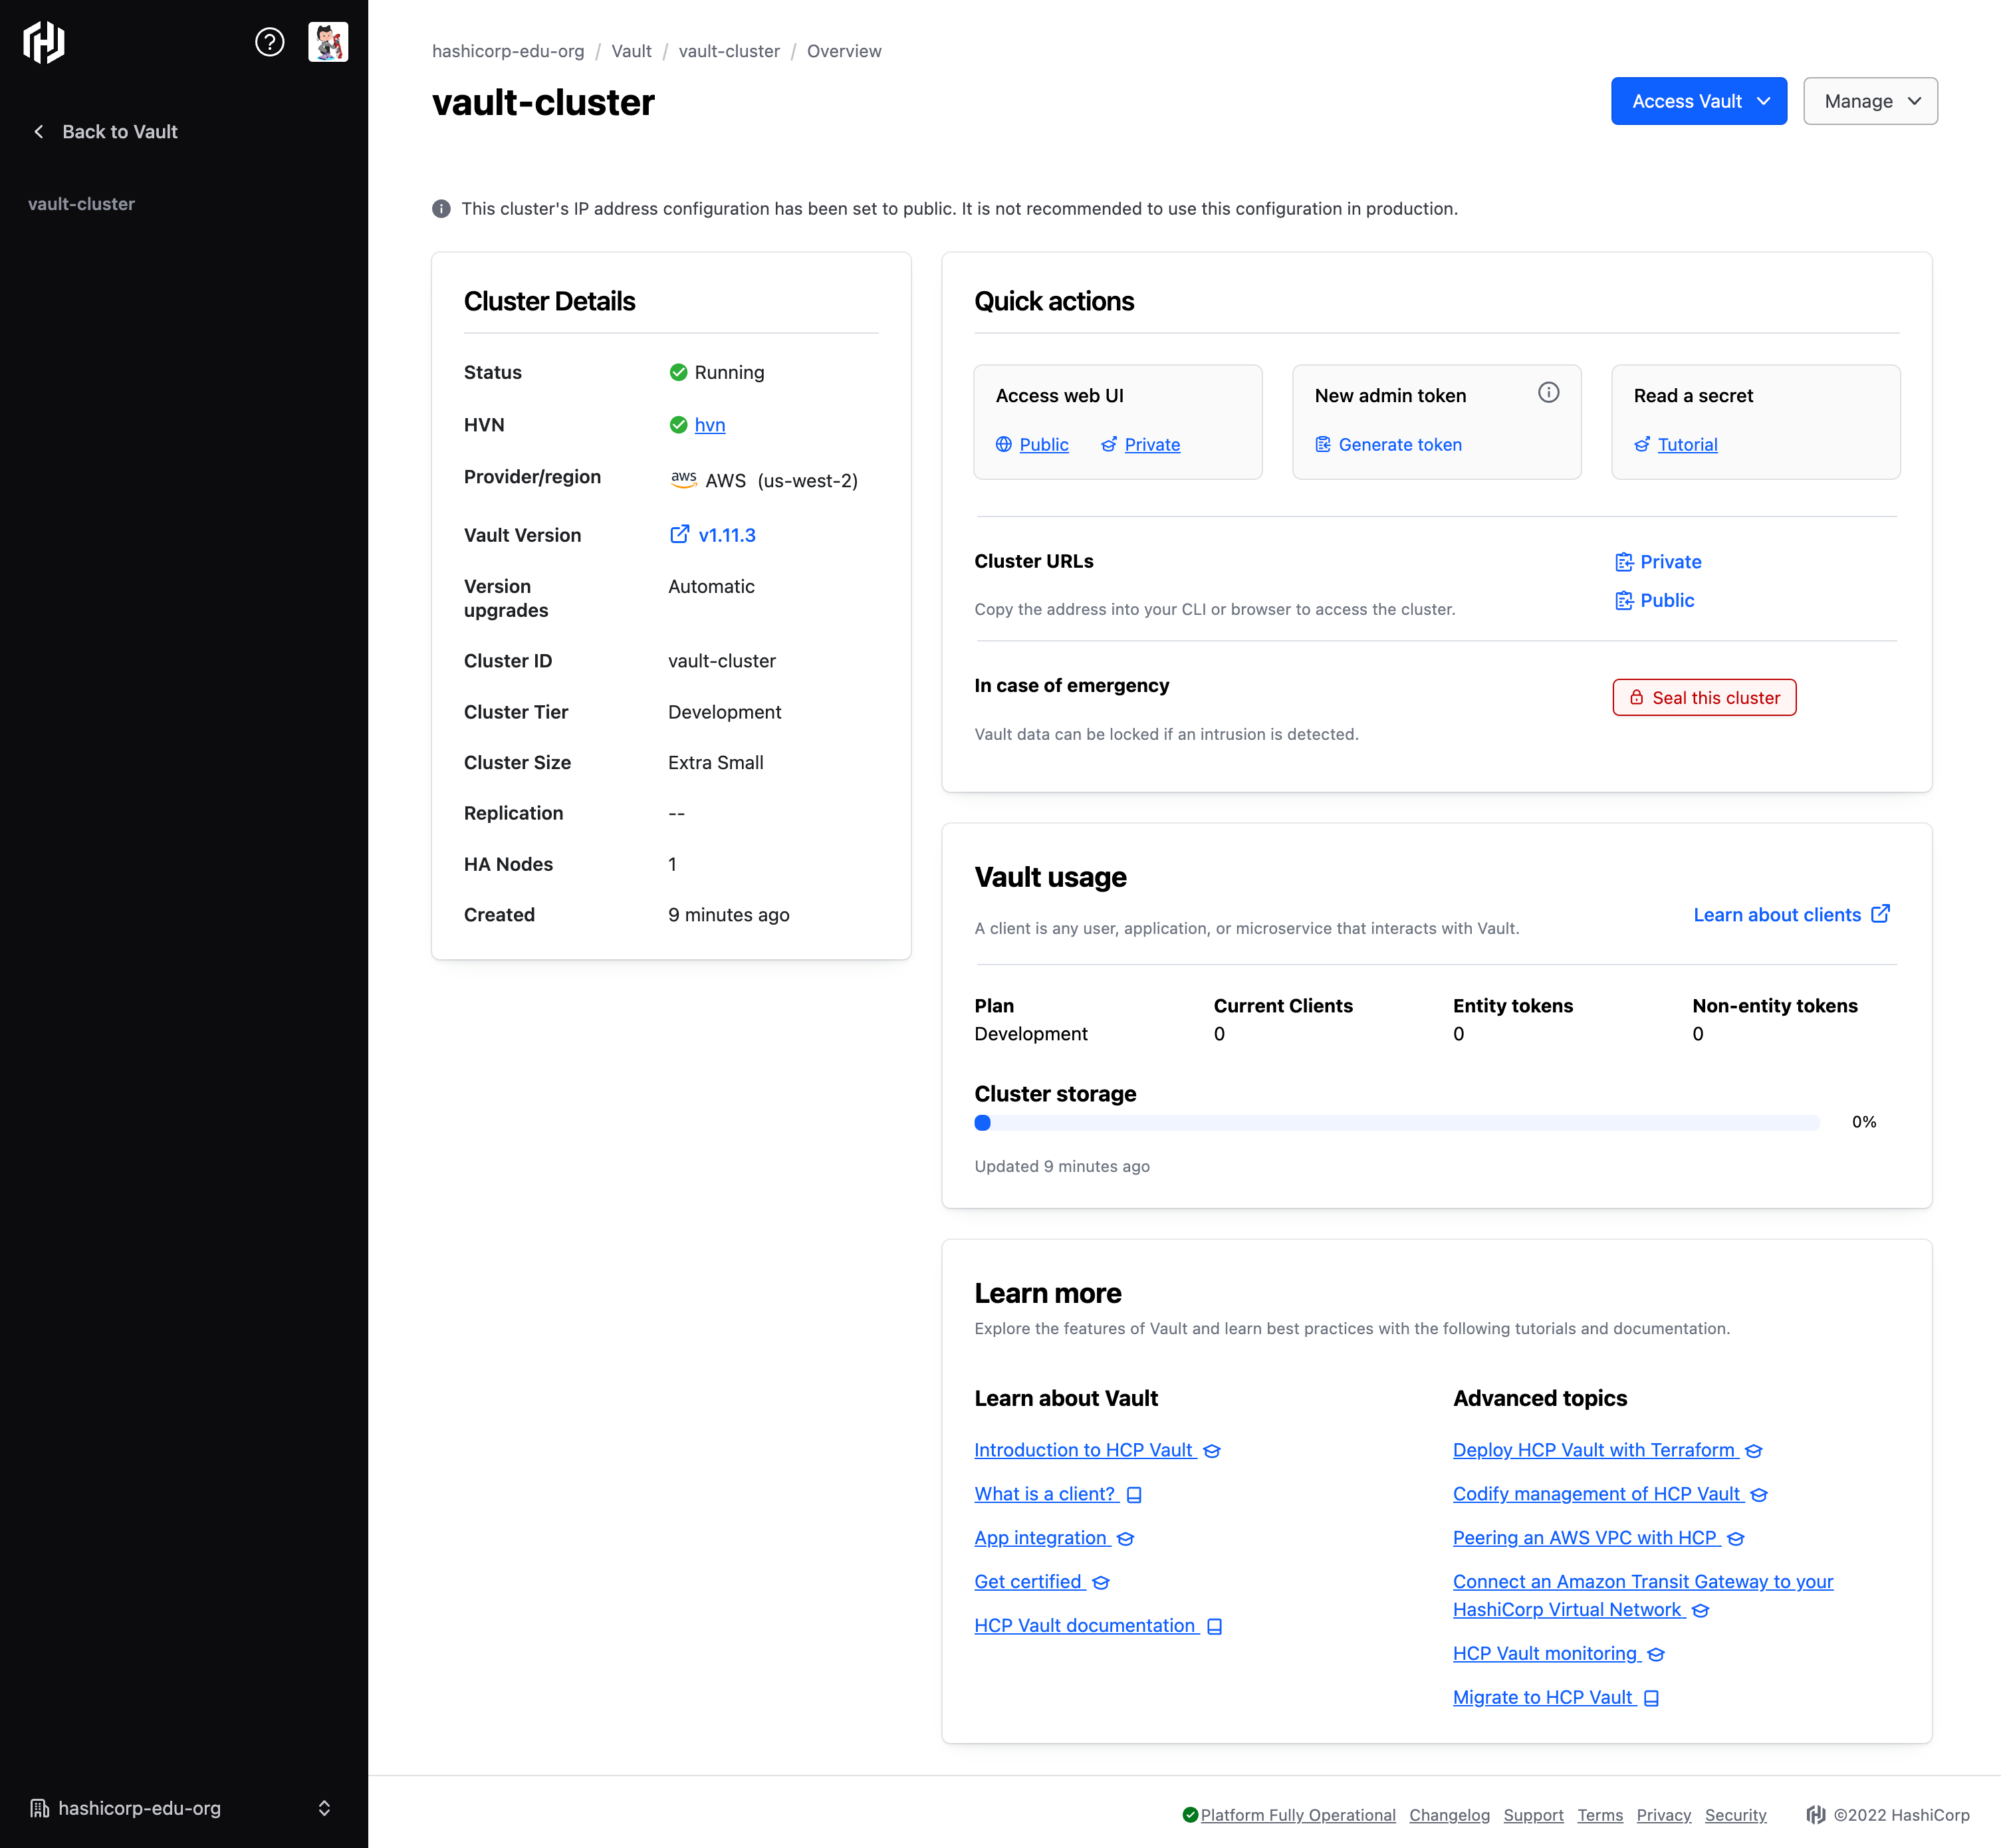Click the icon beside Tutorial link
The image size is (2001, 1848).
point(1642,445)
